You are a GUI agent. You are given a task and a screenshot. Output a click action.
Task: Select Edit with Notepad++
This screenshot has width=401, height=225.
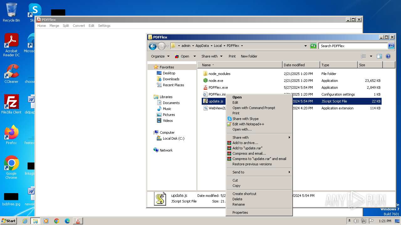[248, 124]
